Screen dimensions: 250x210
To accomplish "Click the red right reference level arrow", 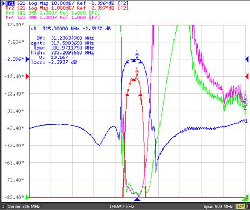I will [x=247, y=77].
